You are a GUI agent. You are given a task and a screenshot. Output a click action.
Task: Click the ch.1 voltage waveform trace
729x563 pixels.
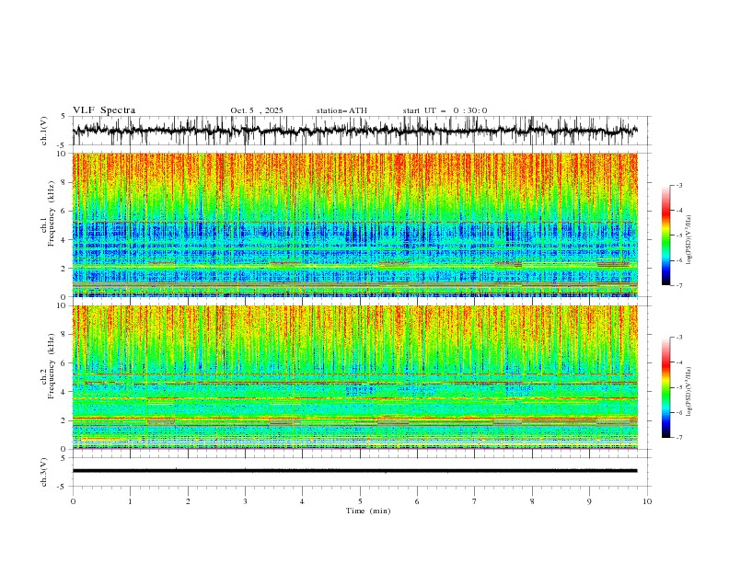pos(354,131)
